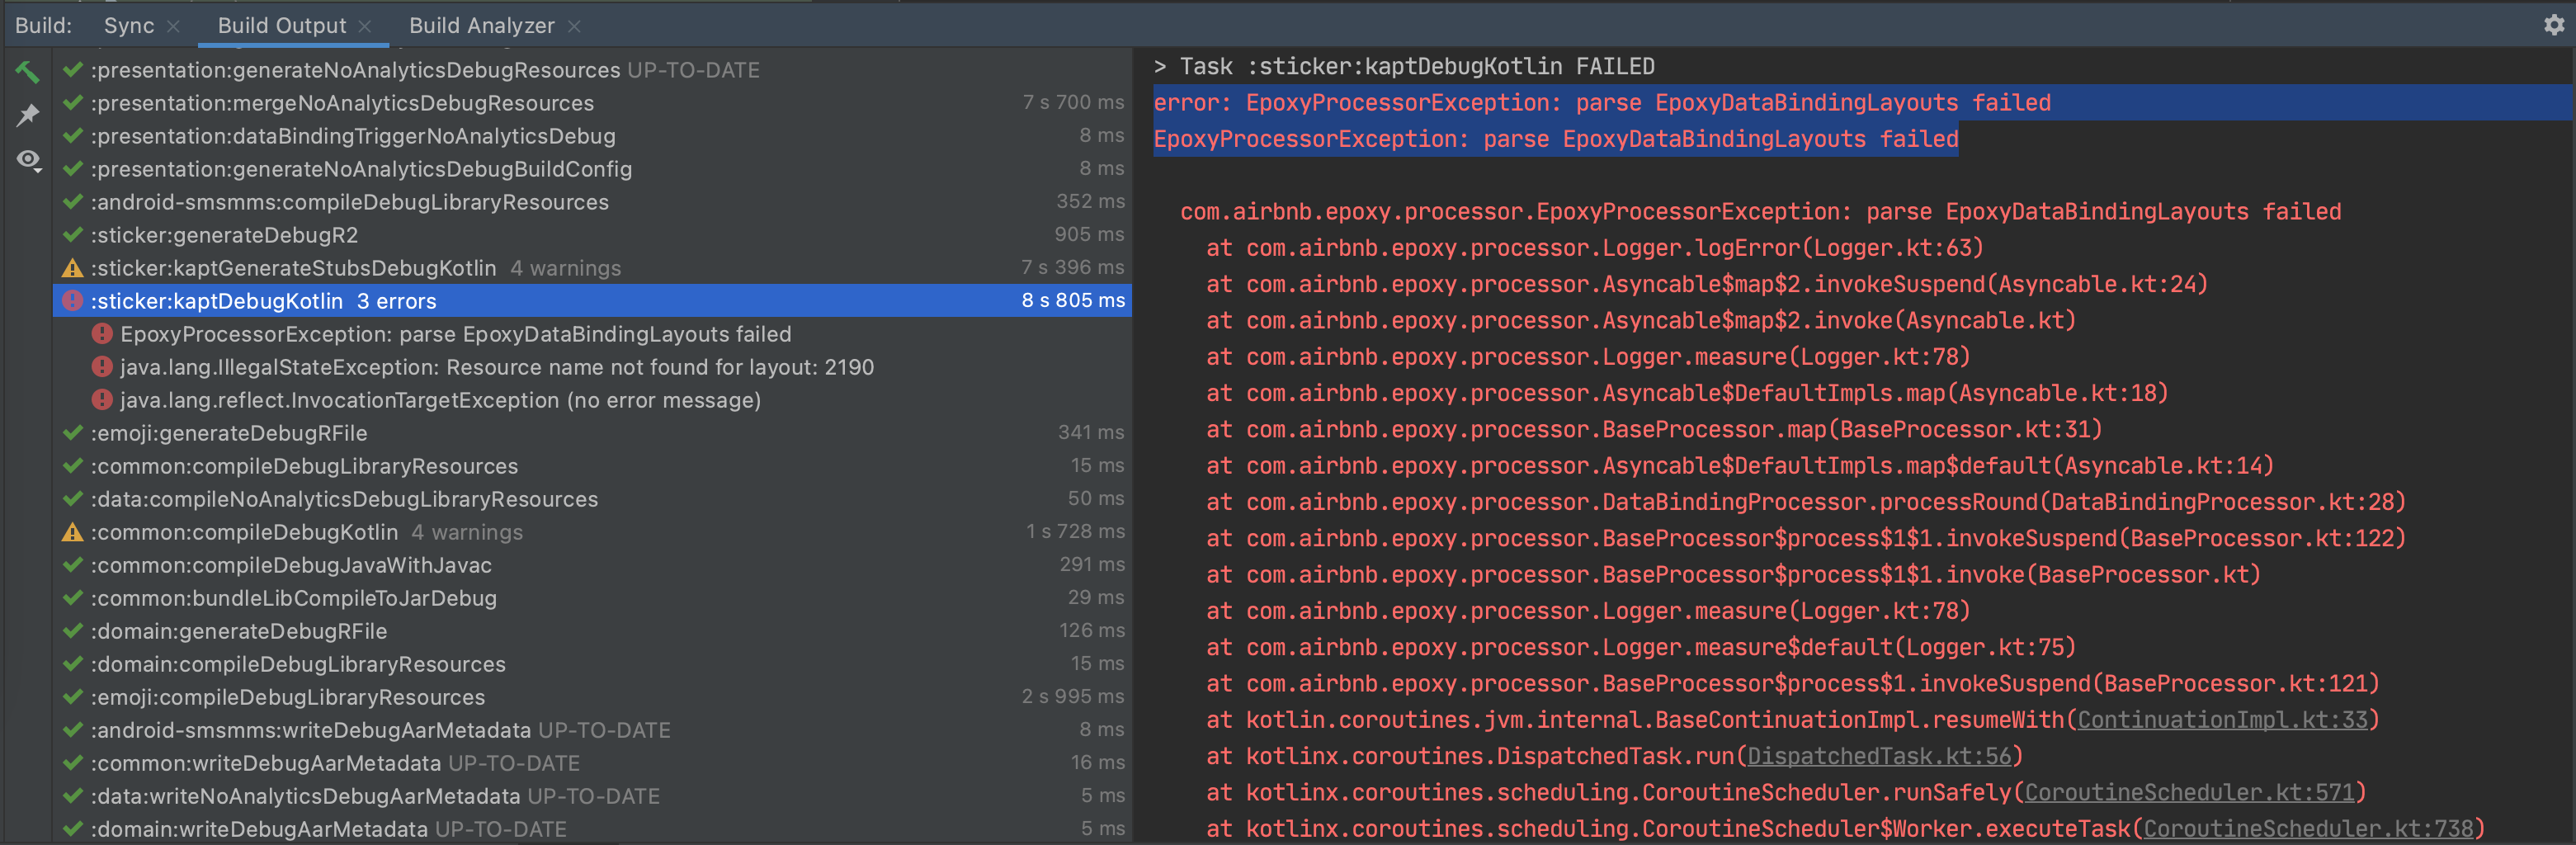Image resolution: width=2576 pixels, height=845 pixels.
Task: Pin the Build Output window
Action: pyautogui.click(x=27, y=115)
